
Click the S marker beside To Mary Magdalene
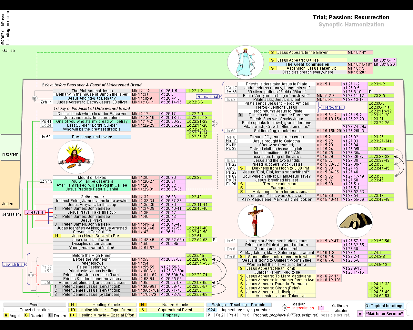coord(241,276)
